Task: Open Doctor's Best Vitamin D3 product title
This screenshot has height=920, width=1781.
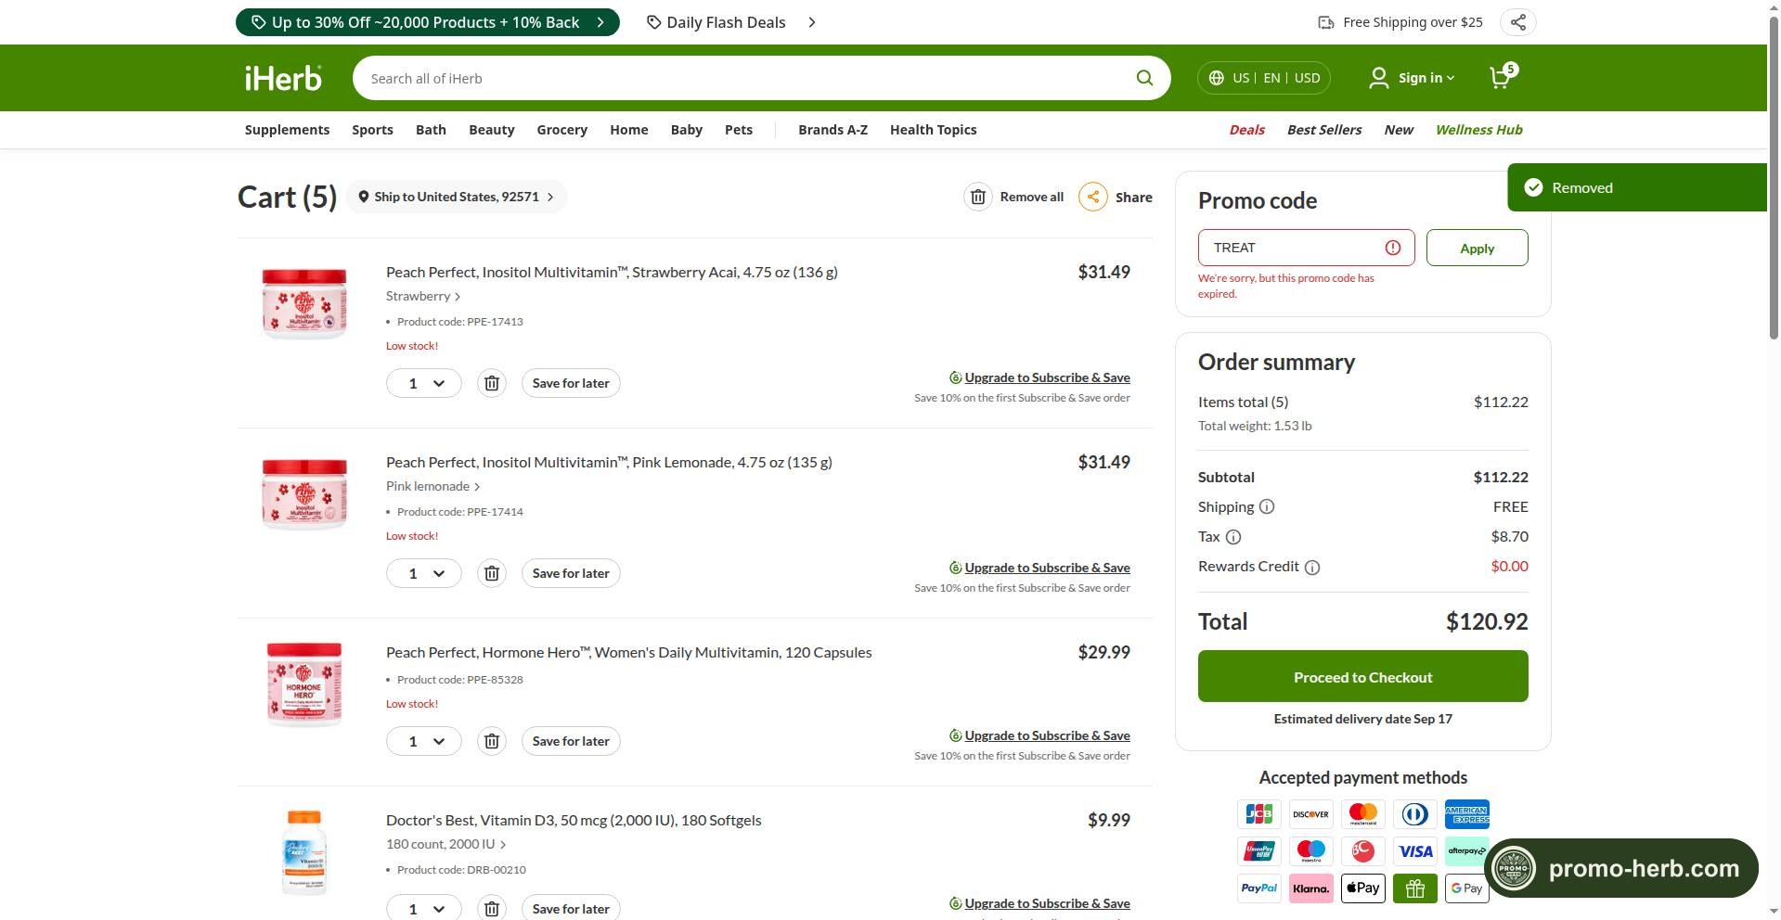Action: pos(574,820)
